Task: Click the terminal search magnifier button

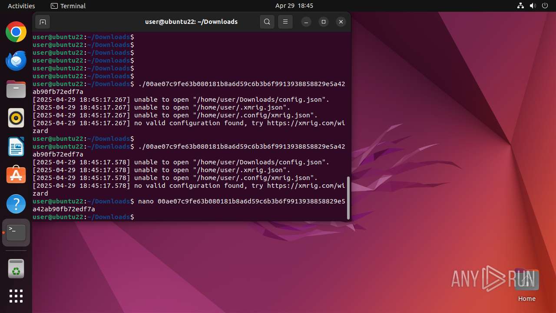Action: 267,22
